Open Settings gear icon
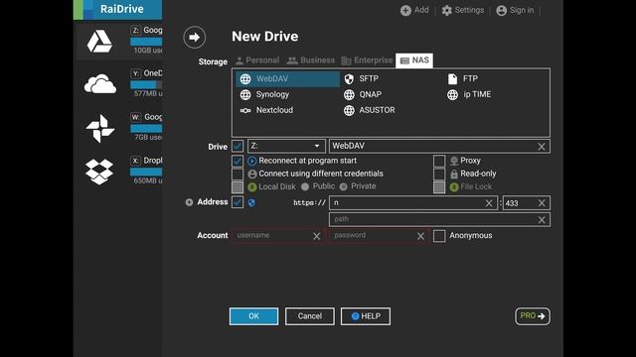The image size is (636, 357). click(446, 11)
